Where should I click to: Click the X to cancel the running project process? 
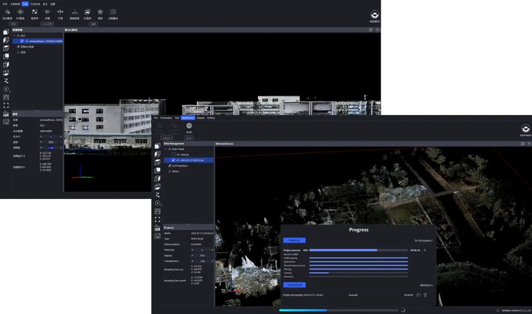[425, 250]
